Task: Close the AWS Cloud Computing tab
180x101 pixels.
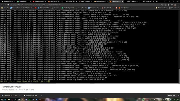Action: click(x=61, y=2)
